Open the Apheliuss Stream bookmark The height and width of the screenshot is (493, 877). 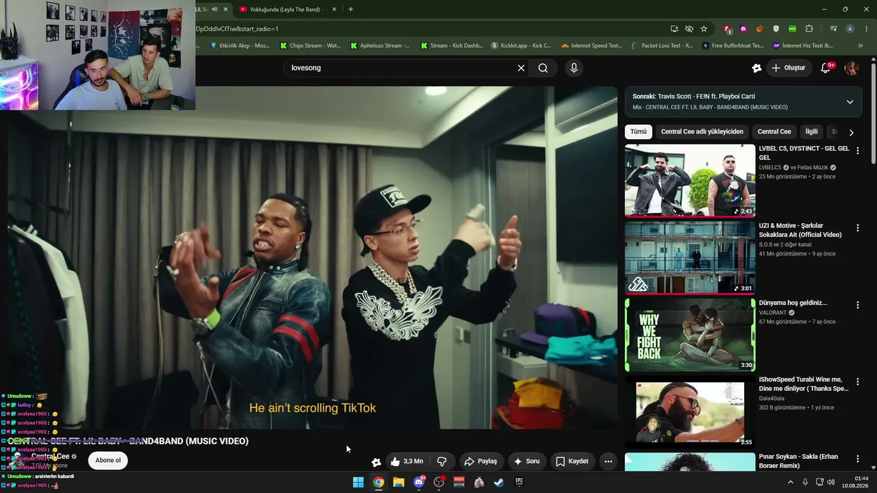point(380,46)
